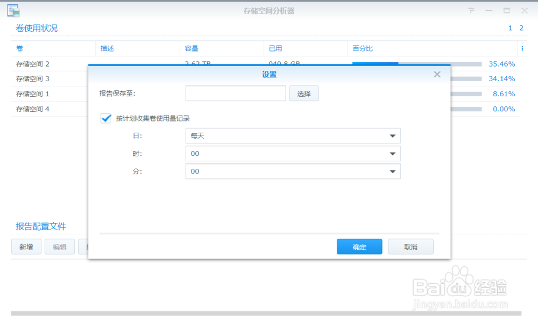This screenshot has height=323, width=538.
Task: Close the 设置 dialog with its X icon
Action: point(437,75)
